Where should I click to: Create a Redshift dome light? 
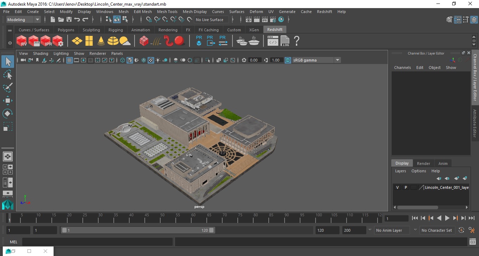(113, 41)
